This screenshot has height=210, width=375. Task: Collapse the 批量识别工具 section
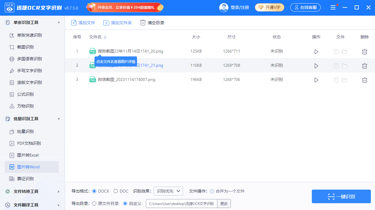pos(26,119)
